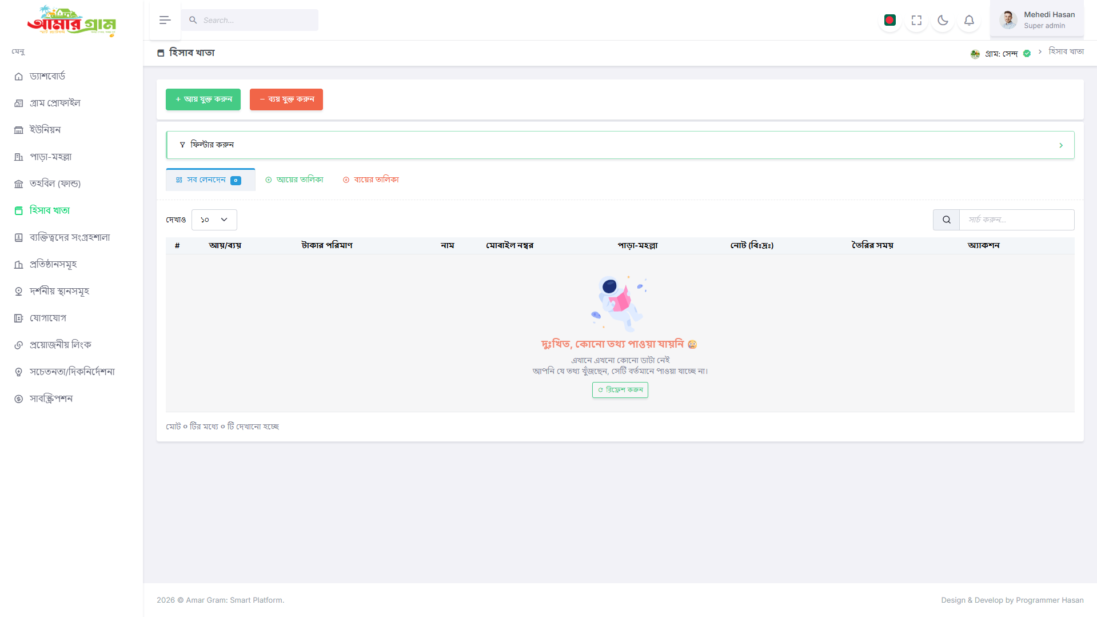Click the রিফ্রেশ করুন button
The image size is (1097, 617).
click(620, 390)
